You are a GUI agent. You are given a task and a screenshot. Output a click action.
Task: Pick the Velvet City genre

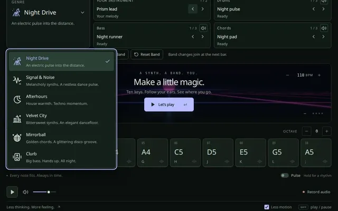point(61,119)
